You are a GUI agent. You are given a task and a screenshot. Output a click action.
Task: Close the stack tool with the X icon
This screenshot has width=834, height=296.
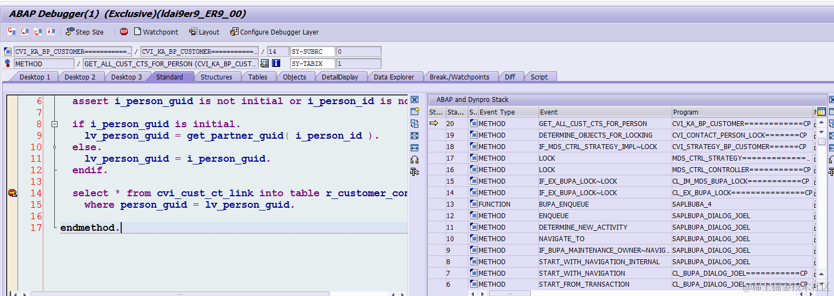click(x=415, y=100)
